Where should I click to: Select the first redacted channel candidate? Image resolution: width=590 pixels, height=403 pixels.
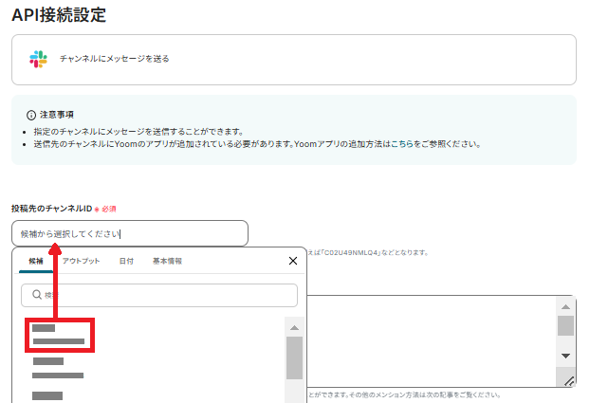60,335
